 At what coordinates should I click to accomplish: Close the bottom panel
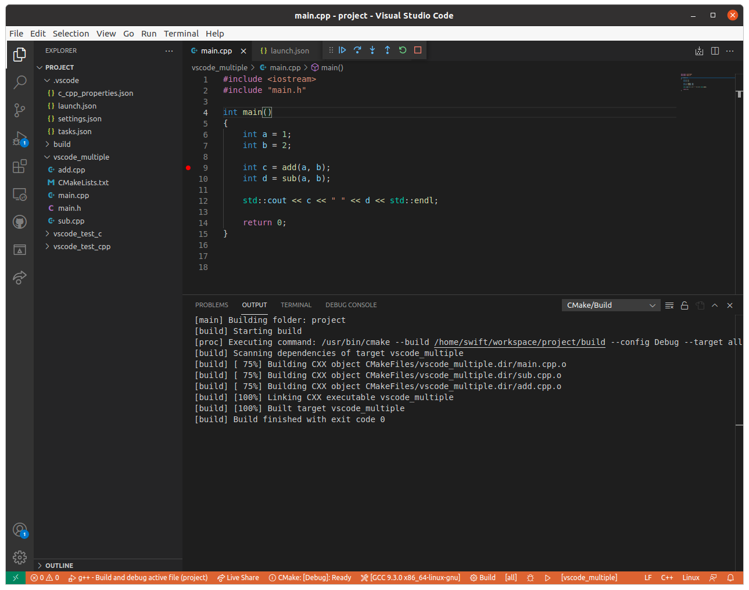pyautogui.click(x=730, y=305)
